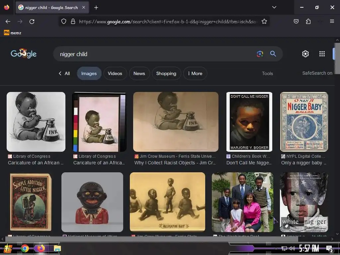The height and width of the screenshot is (255, 340).
Task: Open the NYPL Digital Colle... source link
Action: point(303,156)
